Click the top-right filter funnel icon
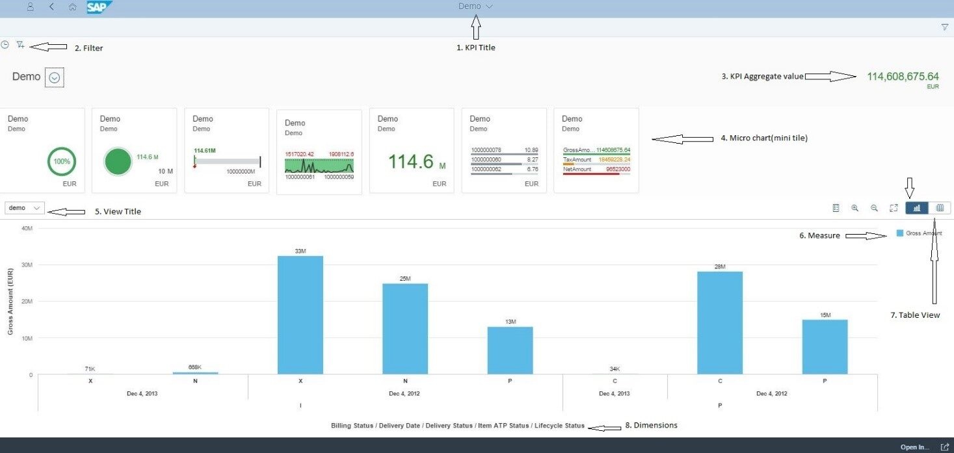This screenshot has width=954, height=453. [944, 27]
